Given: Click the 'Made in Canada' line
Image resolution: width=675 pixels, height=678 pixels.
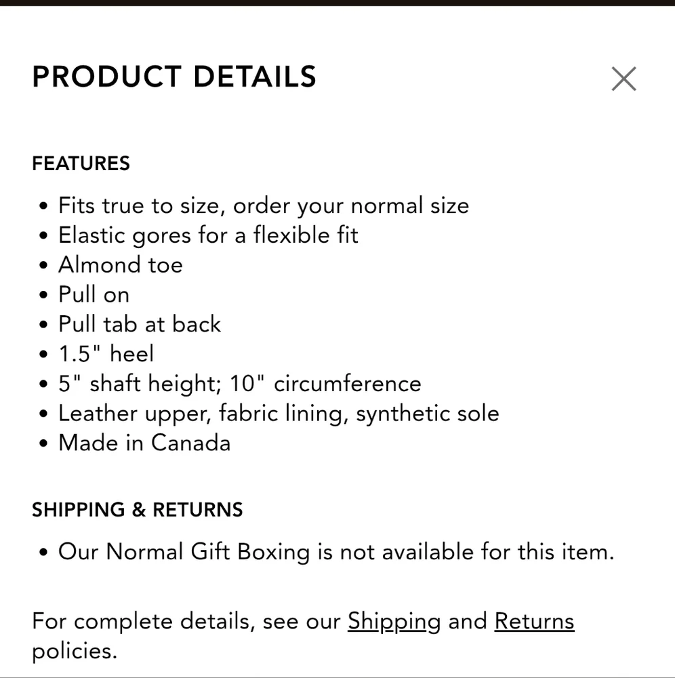Looking at the screenshot, I should (x=144, y=443).
